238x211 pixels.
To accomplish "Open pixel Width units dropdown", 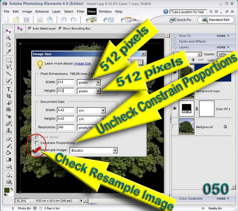I will (x=98, y=83).
